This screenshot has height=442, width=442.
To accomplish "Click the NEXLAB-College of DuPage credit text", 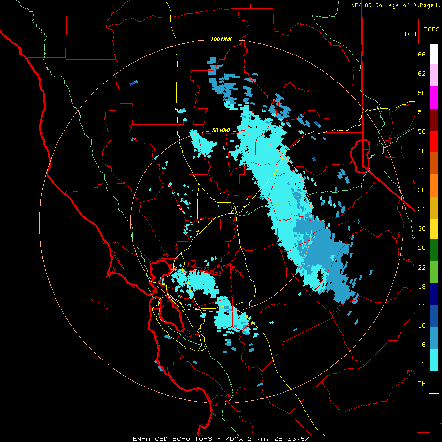I will [x=395, y=5].
